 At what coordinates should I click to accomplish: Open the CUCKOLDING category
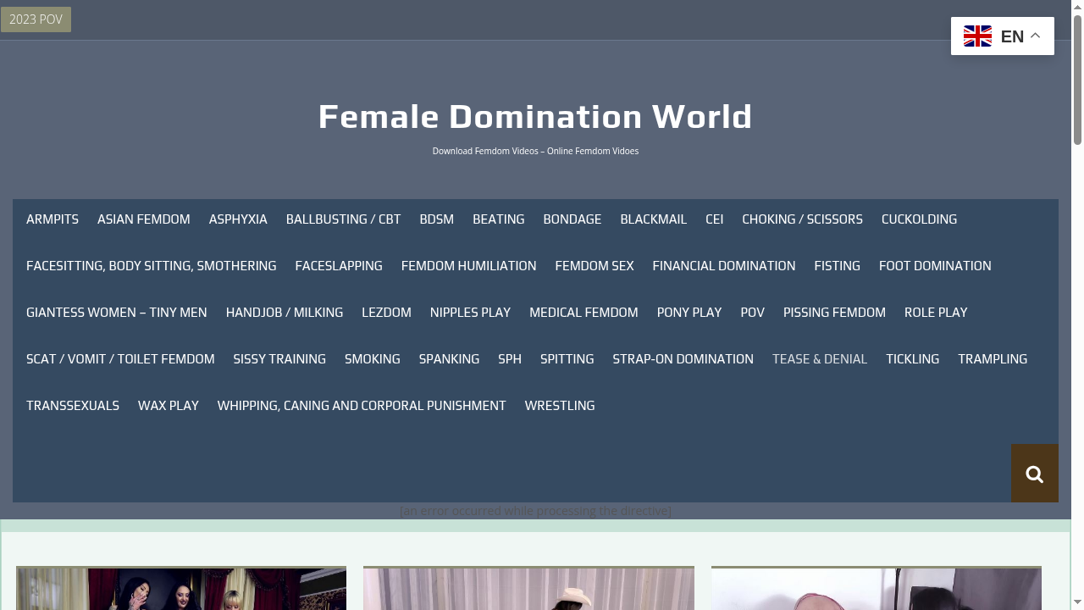[919, 219]
